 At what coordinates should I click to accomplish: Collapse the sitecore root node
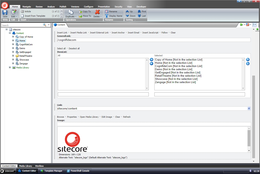(6, 29)
